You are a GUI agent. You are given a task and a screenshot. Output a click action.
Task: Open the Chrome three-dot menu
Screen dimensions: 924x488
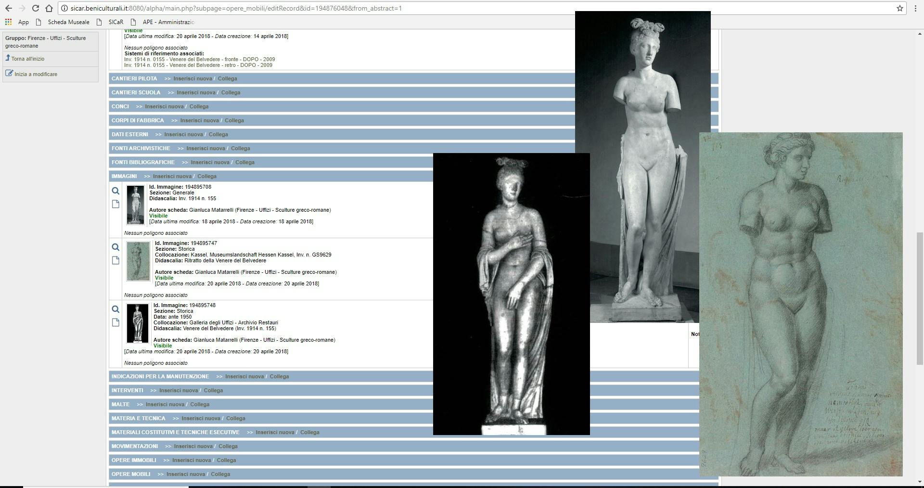click(x=915, y=8)
